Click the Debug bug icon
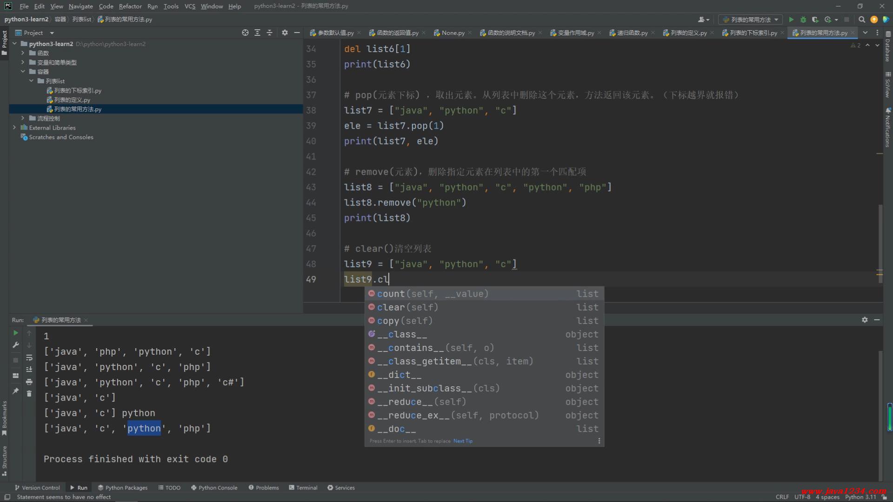Screen dimensions: 893x502 click(803, 20)
